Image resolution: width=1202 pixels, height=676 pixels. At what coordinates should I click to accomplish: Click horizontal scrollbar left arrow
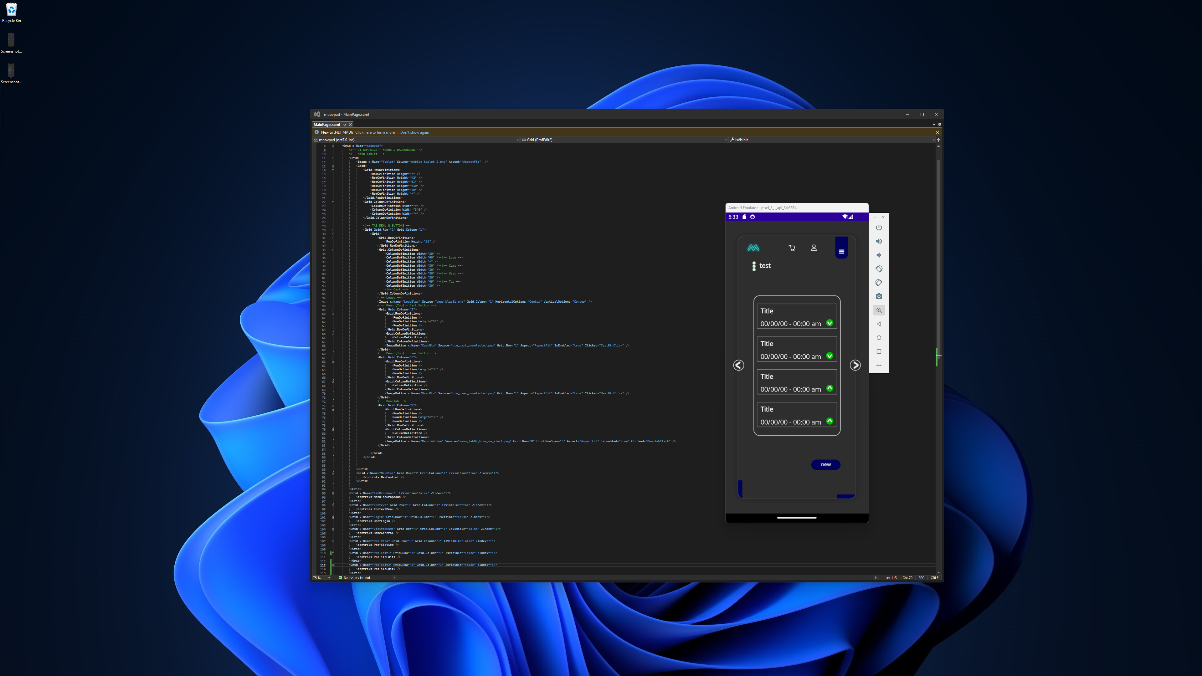click(x=395, y=577)
